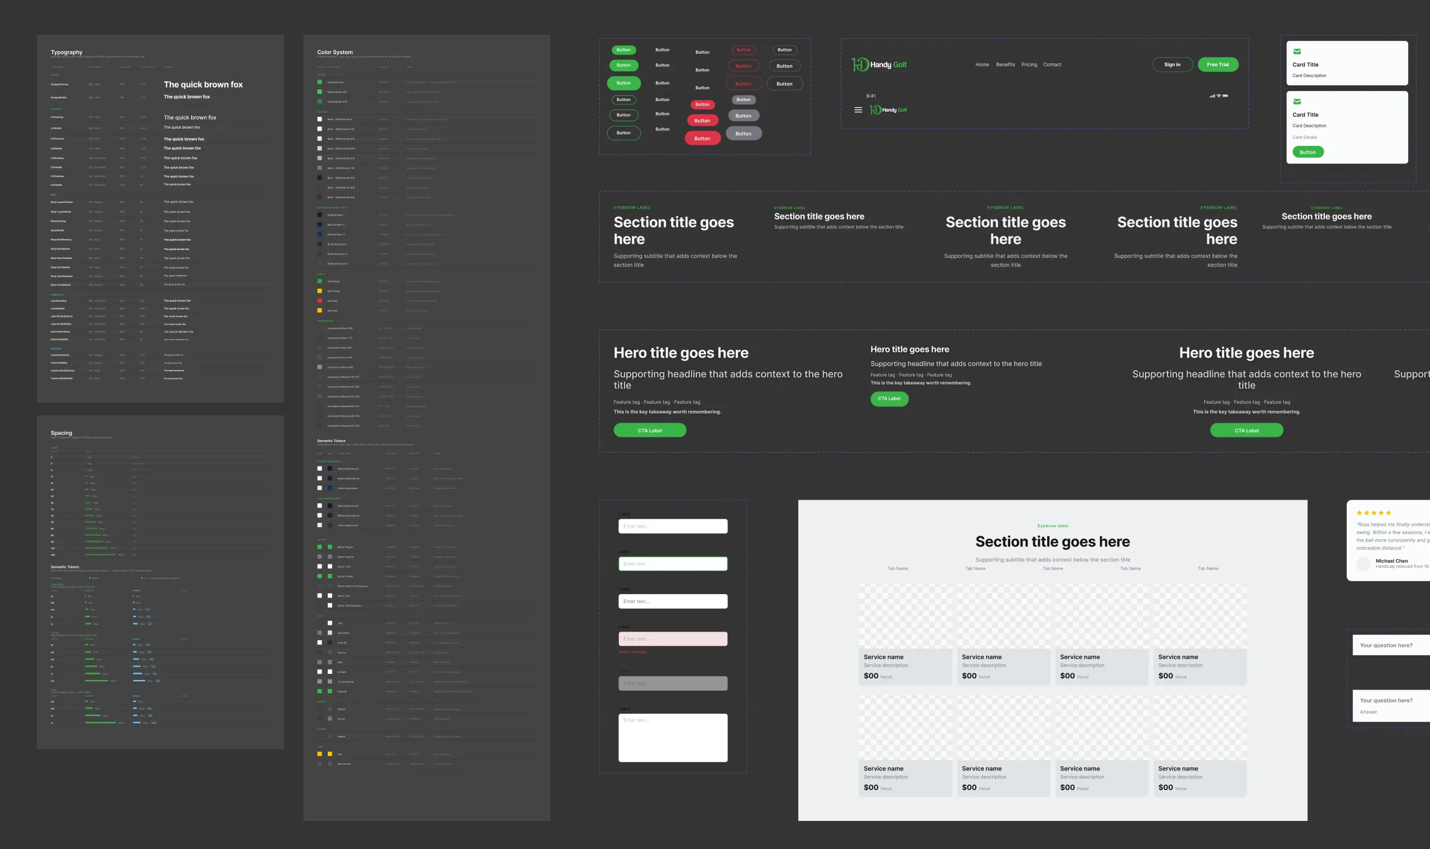Click the Handy Golf logo beside Home link

pos(879,65)
